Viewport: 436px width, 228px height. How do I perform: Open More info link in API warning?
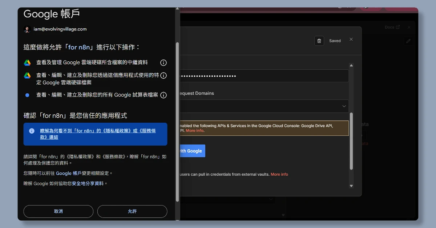click(194, 131)
